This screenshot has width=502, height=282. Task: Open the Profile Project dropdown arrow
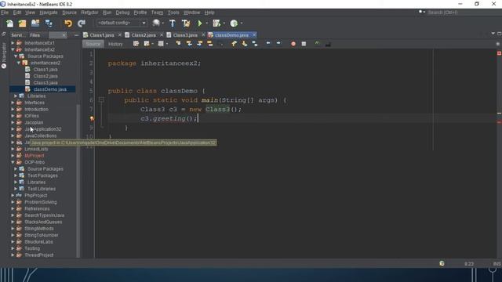click(x=242, y=23)
